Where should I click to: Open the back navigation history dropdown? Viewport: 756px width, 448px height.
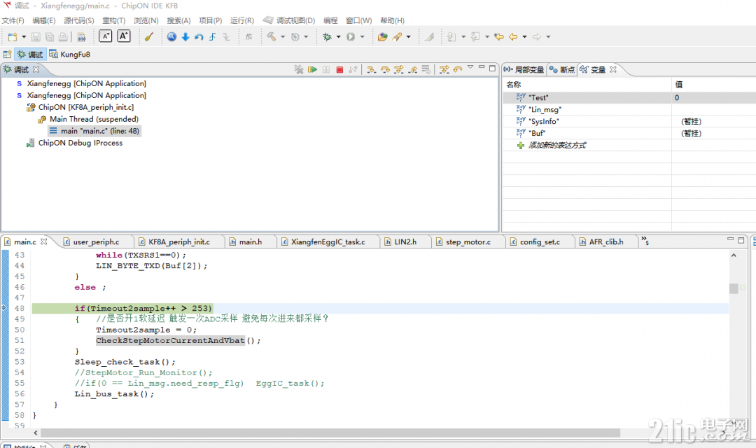click(x=524, y=36)
